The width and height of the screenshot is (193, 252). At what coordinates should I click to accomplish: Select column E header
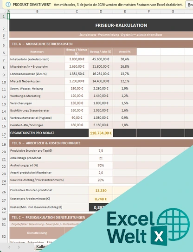tap(125, 12)
